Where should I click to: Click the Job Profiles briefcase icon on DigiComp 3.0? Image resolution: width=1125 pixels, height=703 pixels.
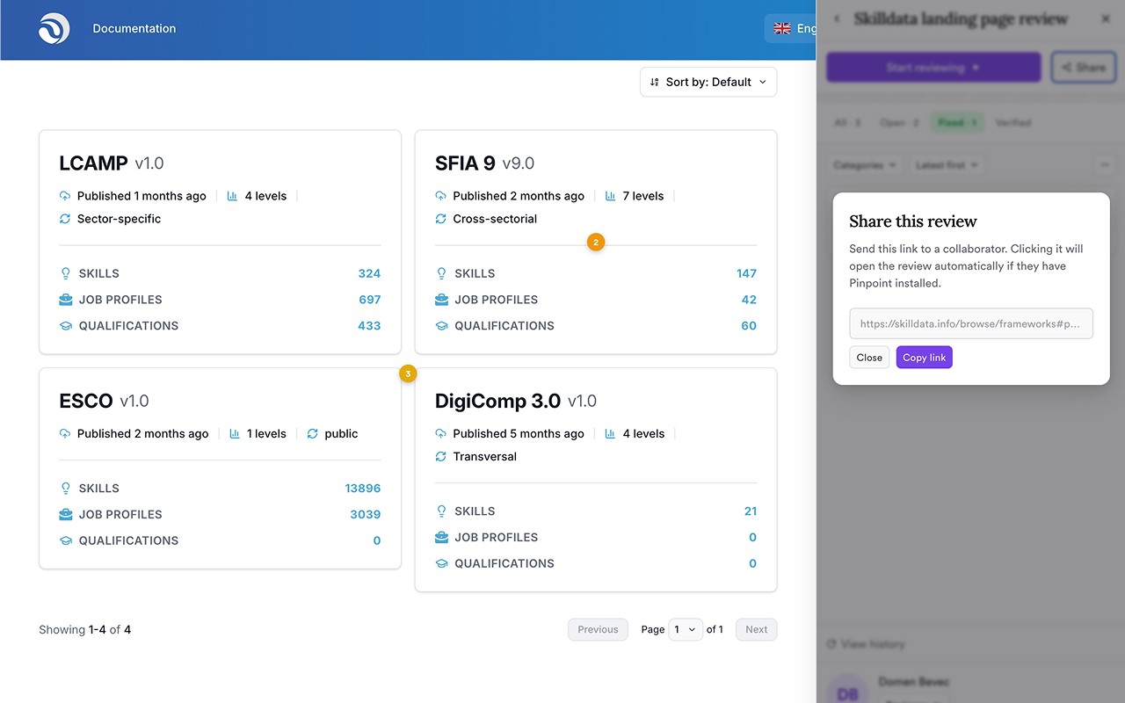[441, 537]
